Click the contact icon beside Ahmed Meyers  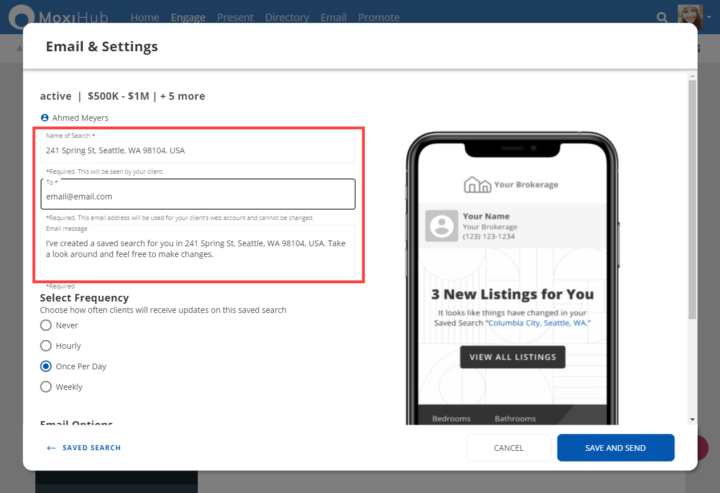(45, 118)
